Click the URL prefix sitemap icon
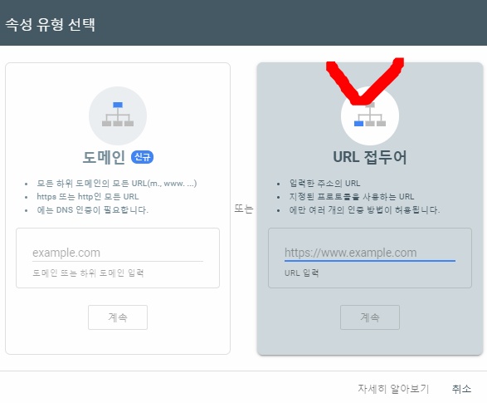 tap(369, 115)
